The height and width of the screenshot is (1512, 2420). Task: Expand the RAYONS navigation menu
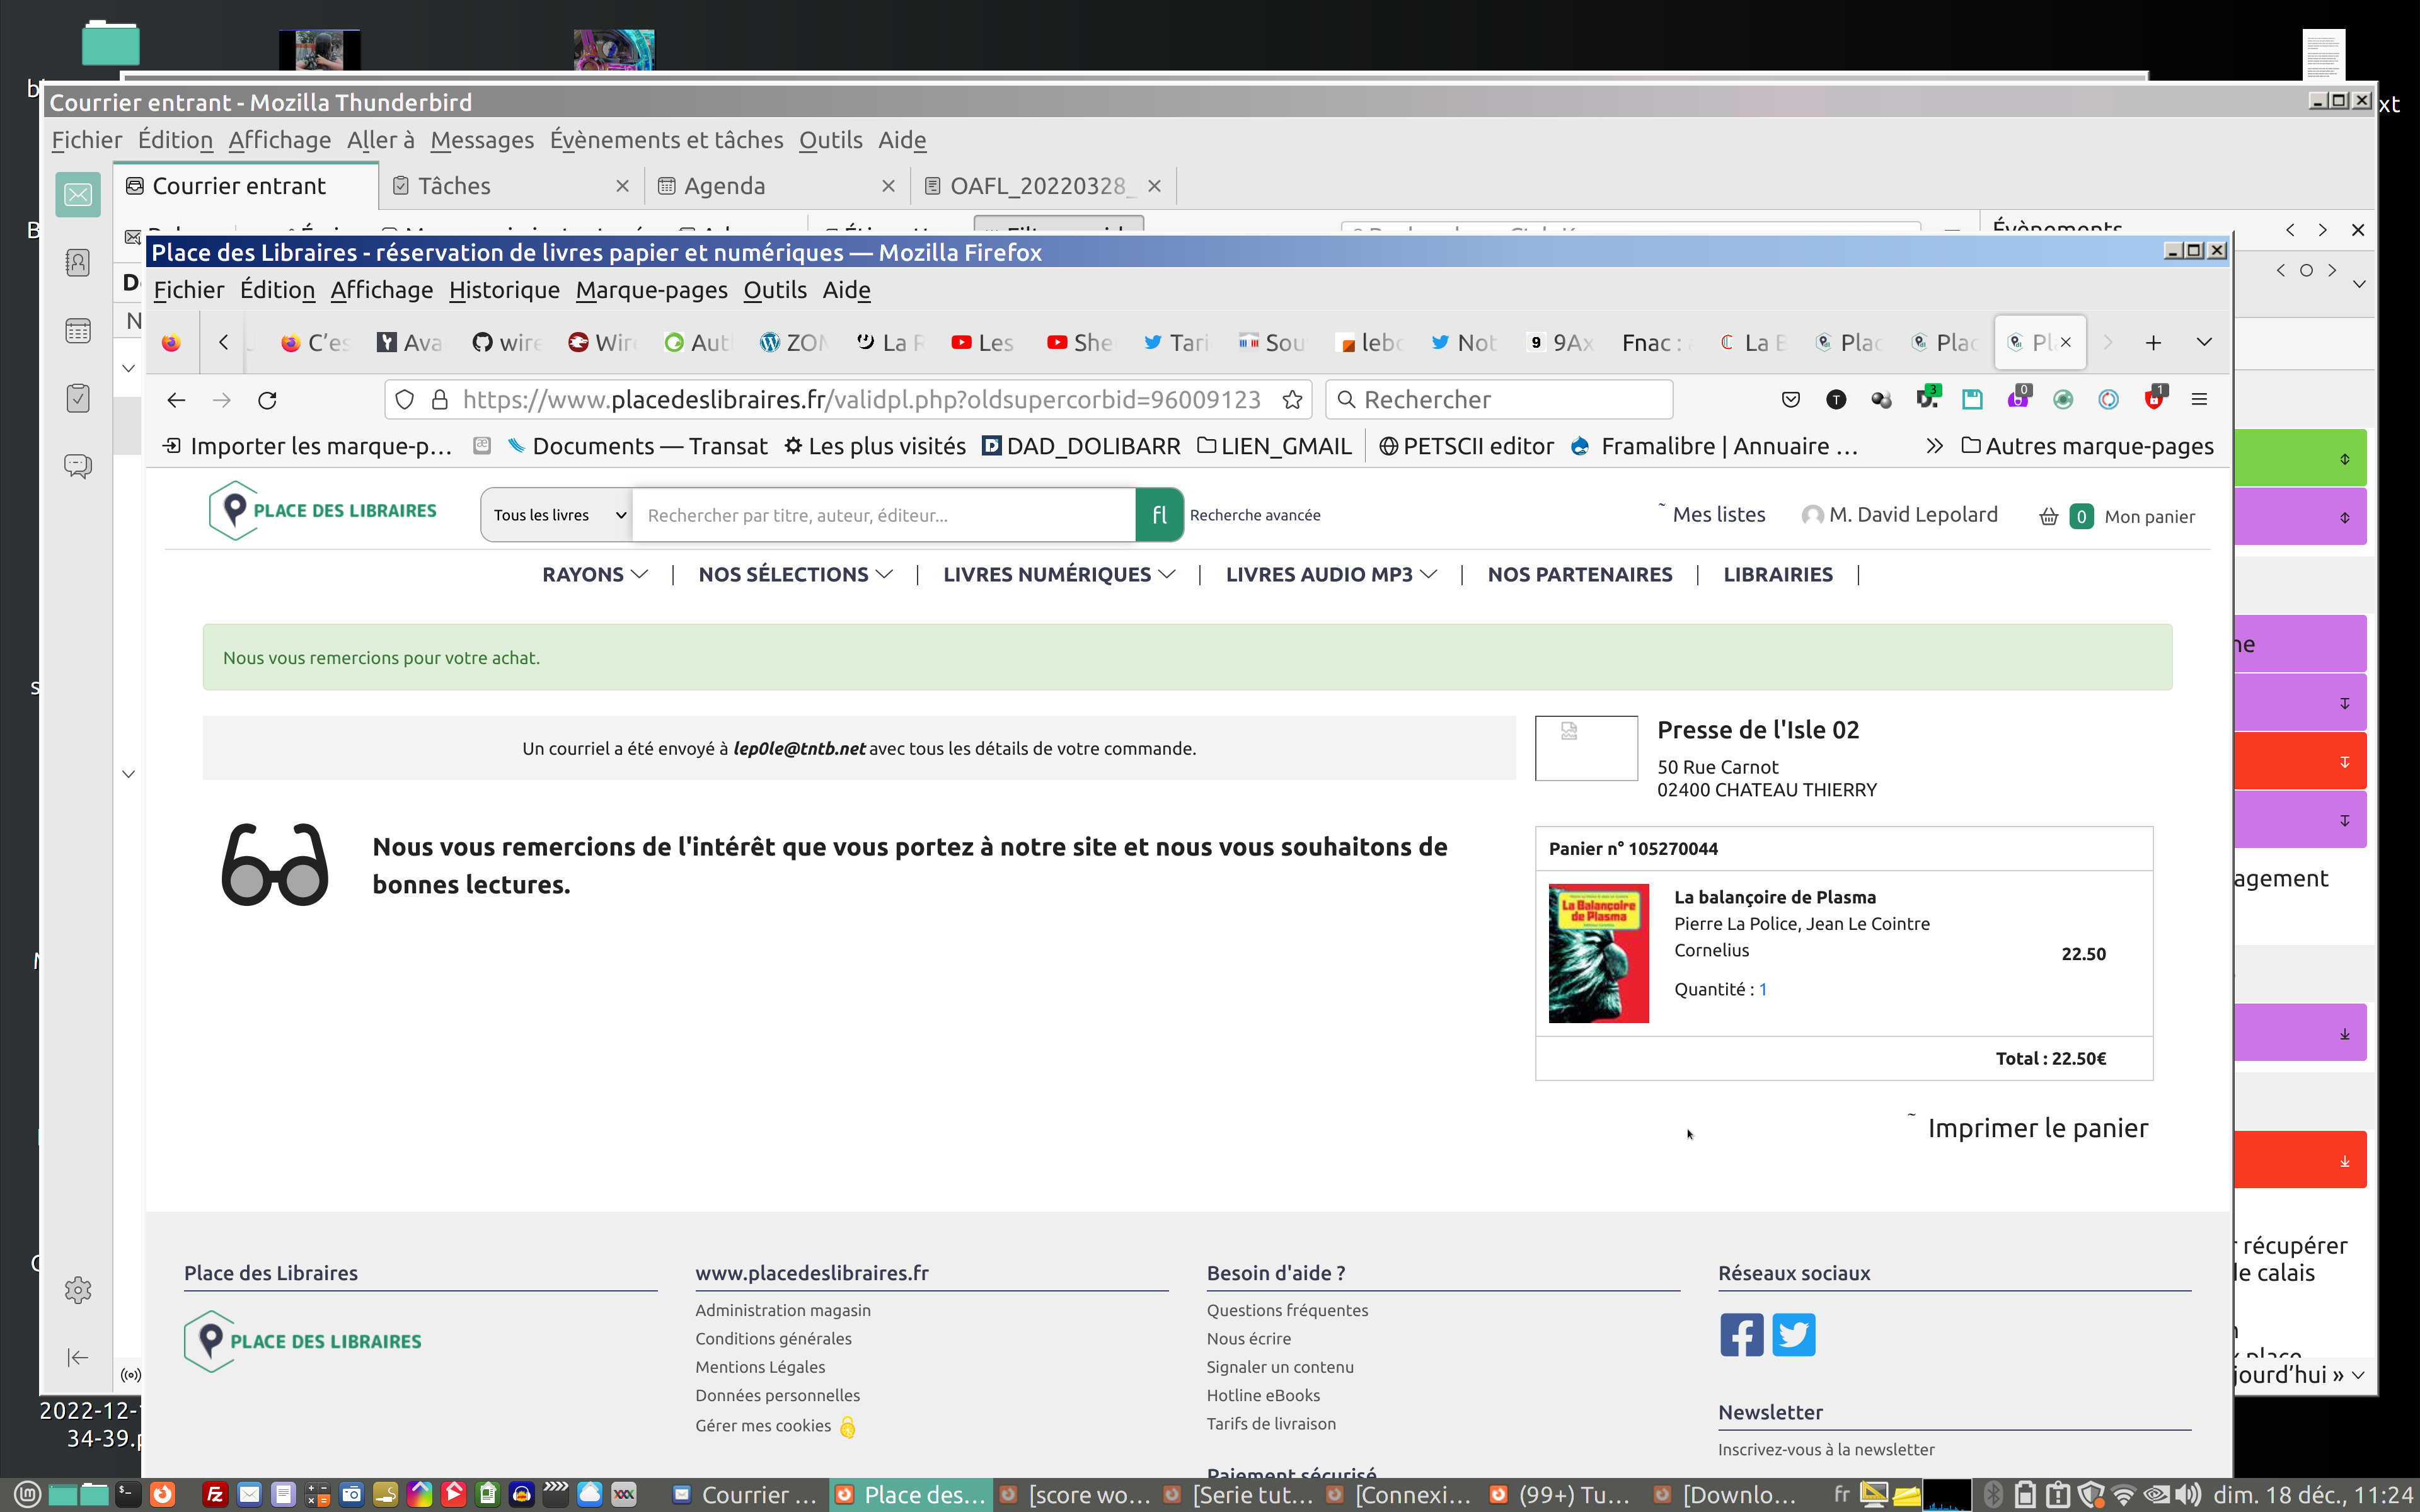point(595,574)
